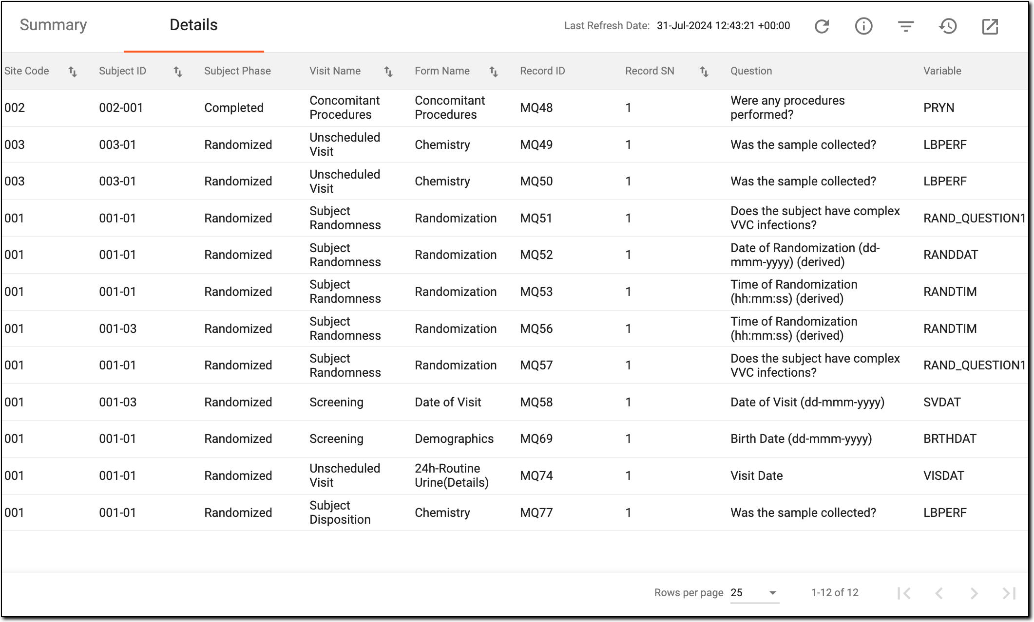Go to next page arrow
This screenshot has width=1034, height=622.
[x=974, y=593]
